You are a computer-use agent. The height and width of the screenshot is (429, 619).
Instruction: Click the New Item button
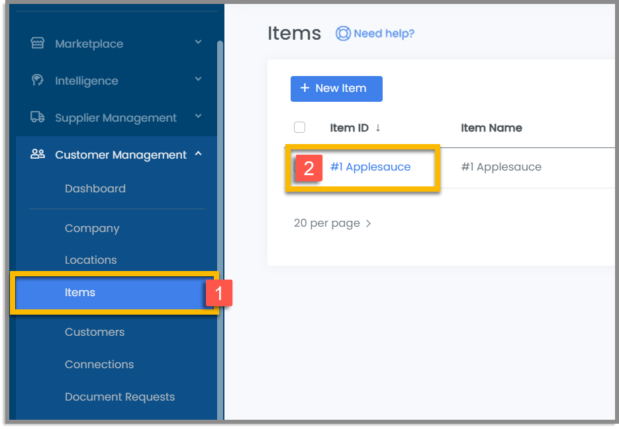pos(336,89)
